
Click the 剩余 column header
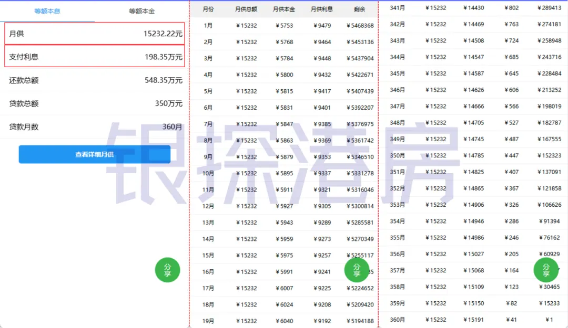click(x=359, y=9)
